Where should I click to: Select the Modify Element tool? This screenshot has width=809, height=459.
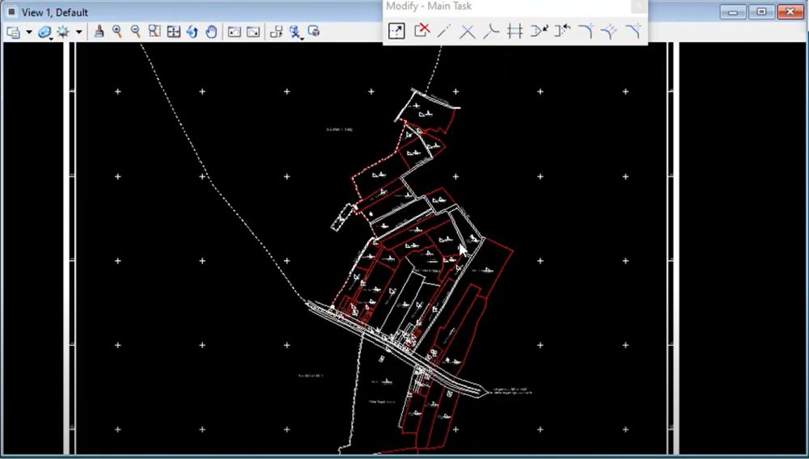pos(396,31)
